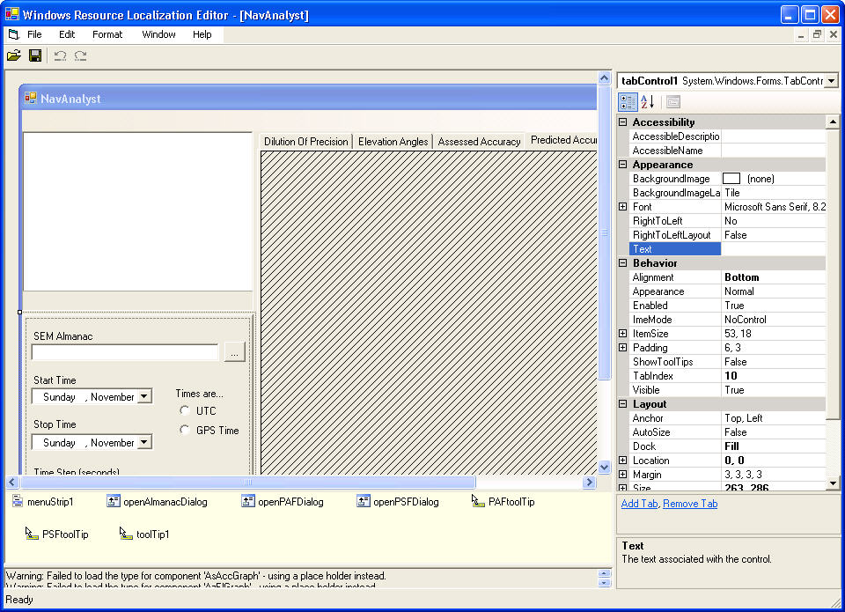This screenshot has width=845, height=612.
Task: Click the warning log scroll down arrow
Action: coord(604,582)
